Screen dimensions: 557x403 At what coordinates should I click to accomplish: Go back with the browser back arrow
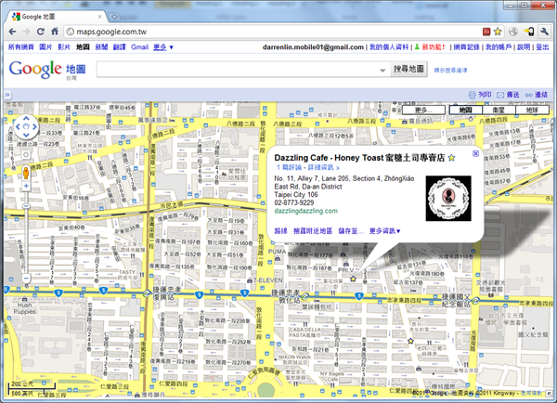(x=12, y=32)
